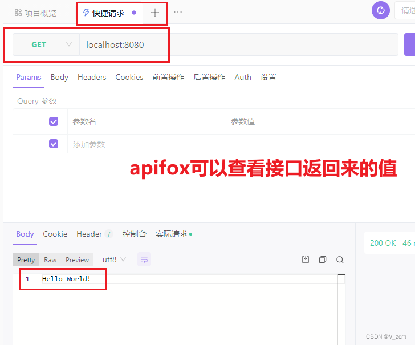Open the 设置 tab

click(x=268, y=77)
